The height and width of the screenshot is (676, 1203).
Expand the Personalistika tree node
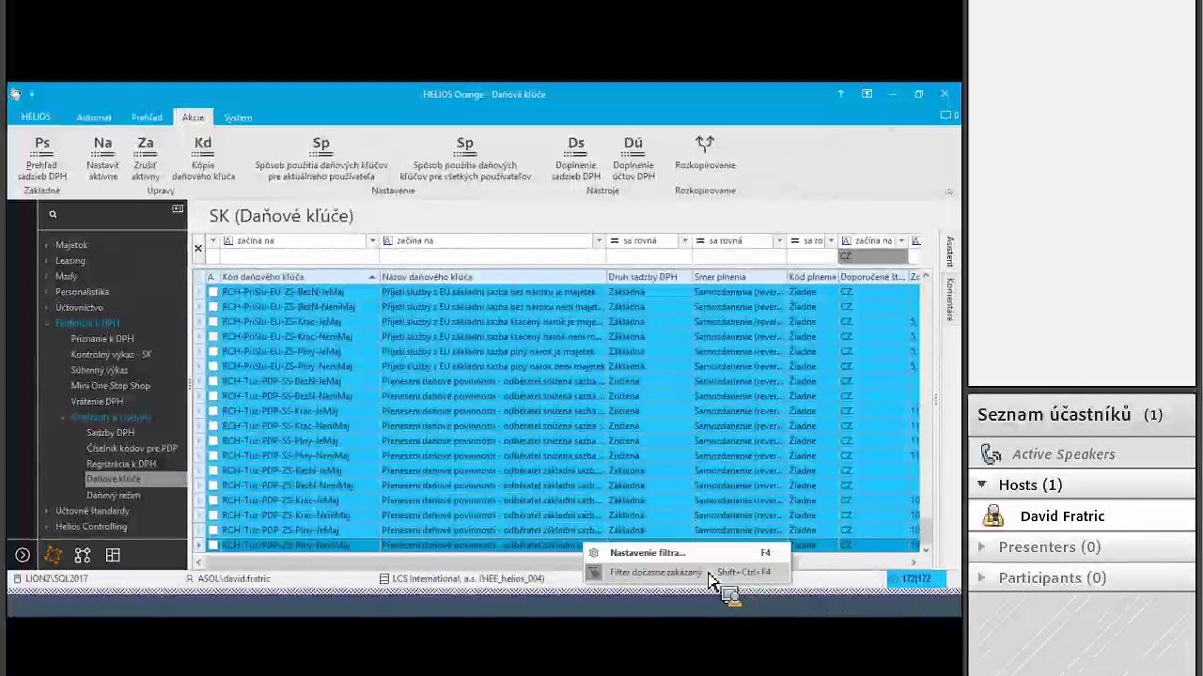[47, 292]
